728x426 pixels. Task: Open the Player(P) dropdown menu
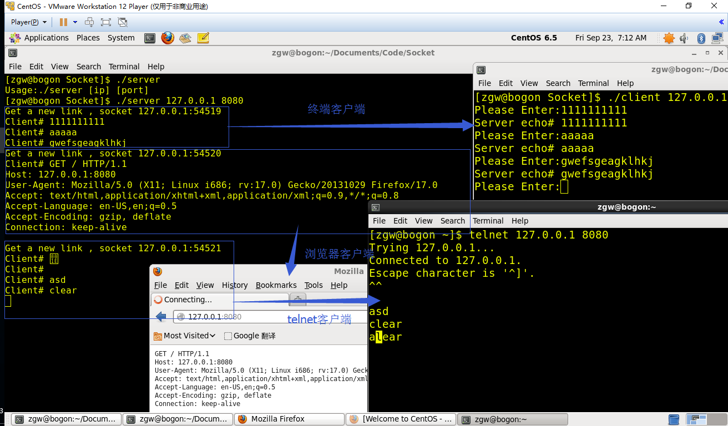point(29,22)
